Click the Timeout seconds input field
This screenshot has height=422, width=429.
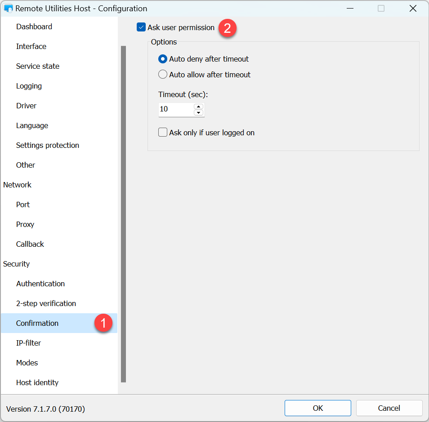[175, 109]
